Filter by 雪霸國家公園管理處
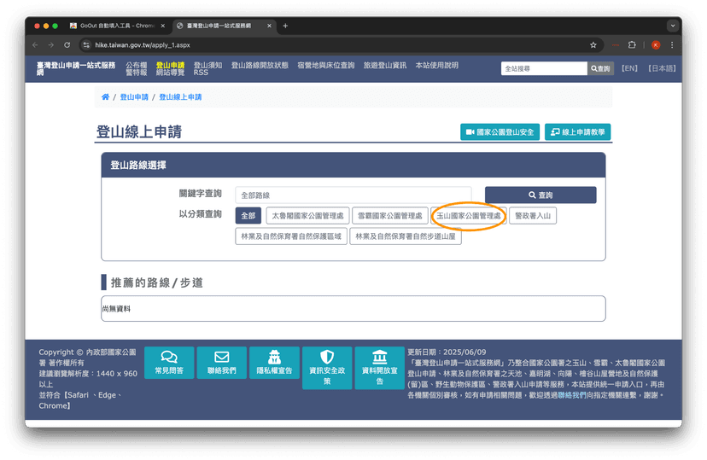 coord(390,216)
